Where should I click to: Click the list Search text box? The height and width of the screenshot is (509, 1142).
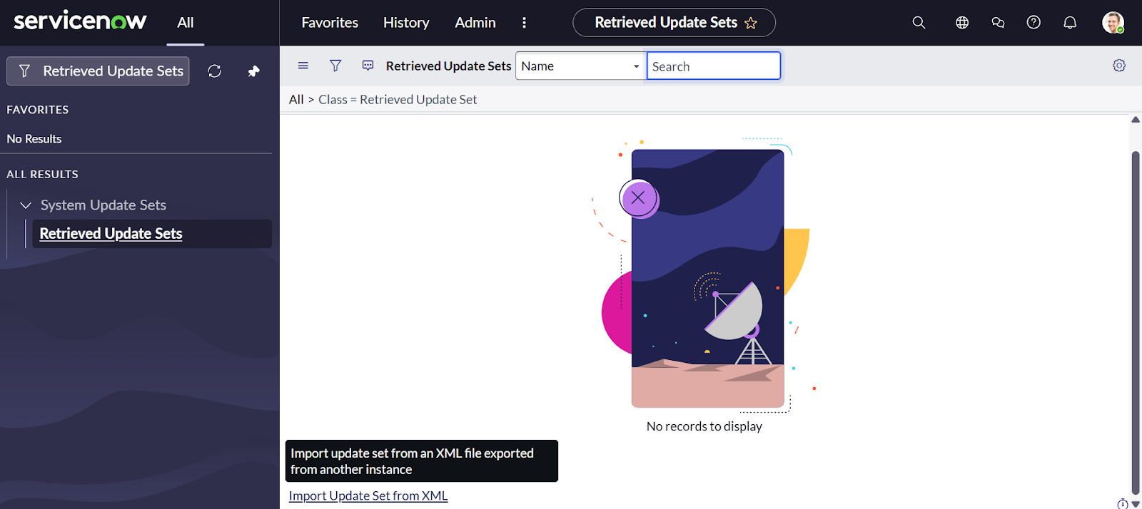point(713,66)
